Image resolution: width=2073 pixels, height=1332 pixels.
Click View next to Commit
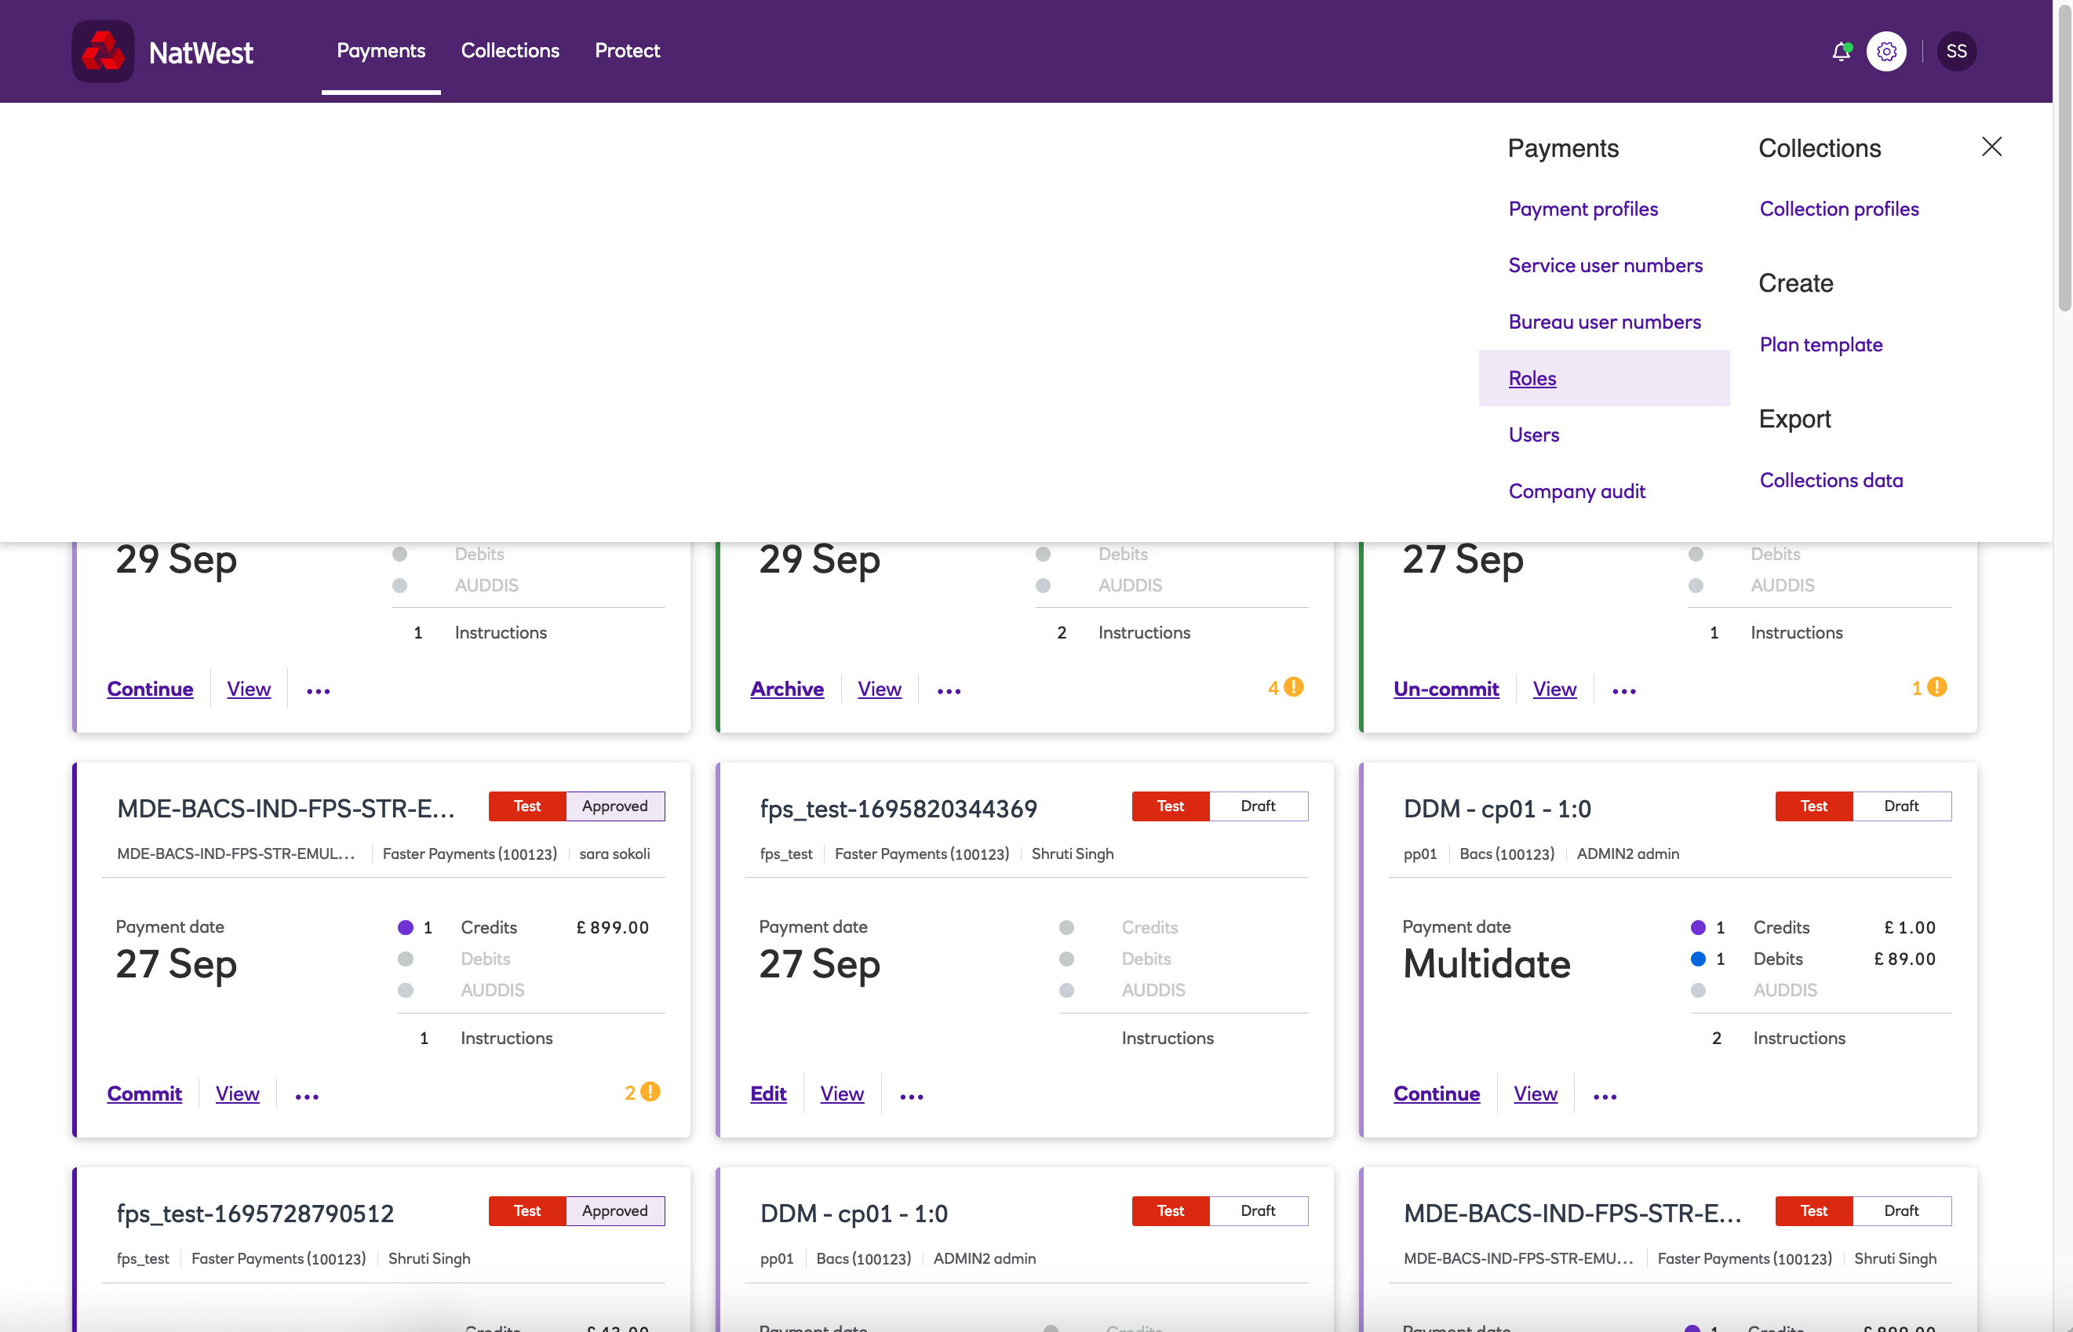click(x=237, y=1094)
